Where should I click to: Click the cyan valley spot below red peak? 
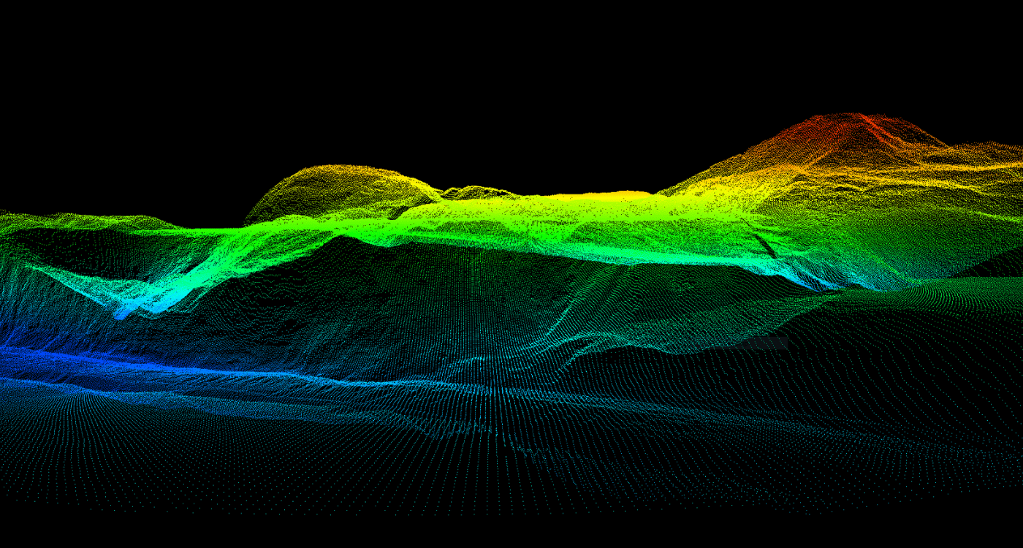click(x=818, y=281)
